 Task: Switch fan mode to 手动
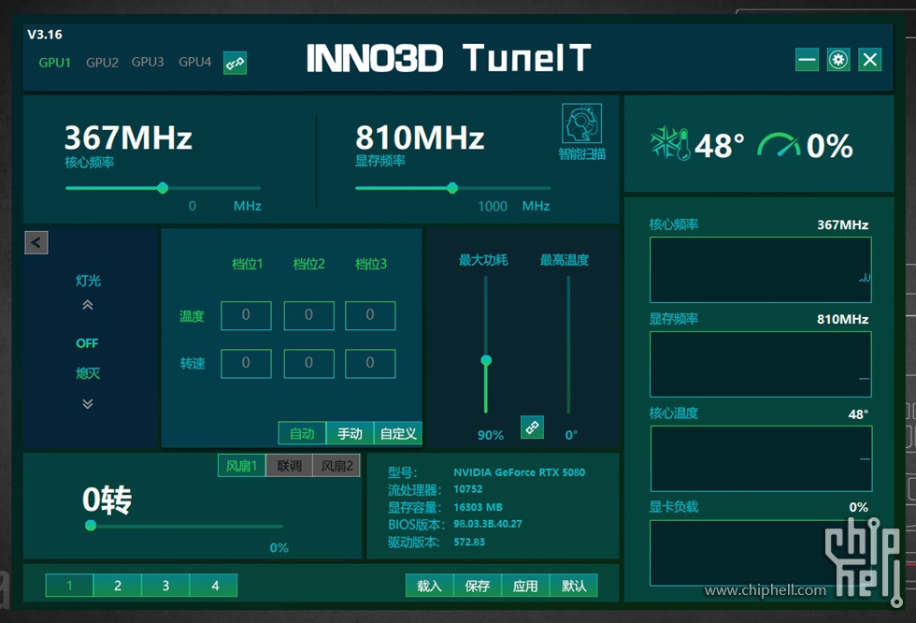[350, 434]
